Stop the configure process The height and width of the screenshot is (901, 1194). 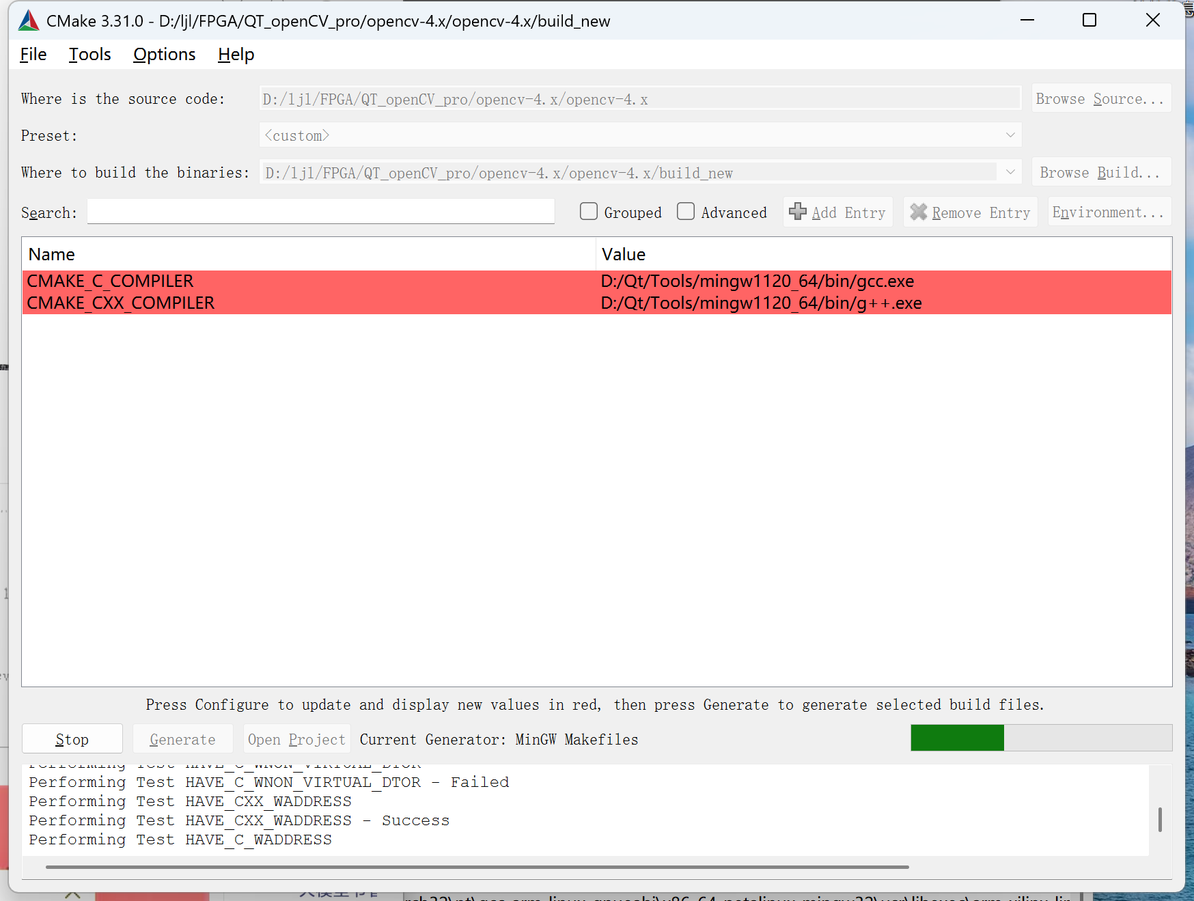click(72, 739)
